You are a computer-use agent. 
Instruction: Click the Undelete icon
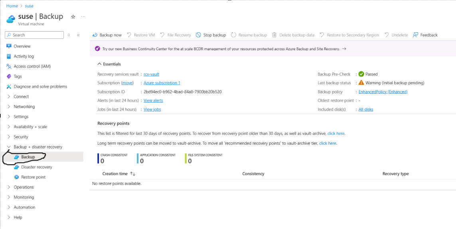(387, 35)
